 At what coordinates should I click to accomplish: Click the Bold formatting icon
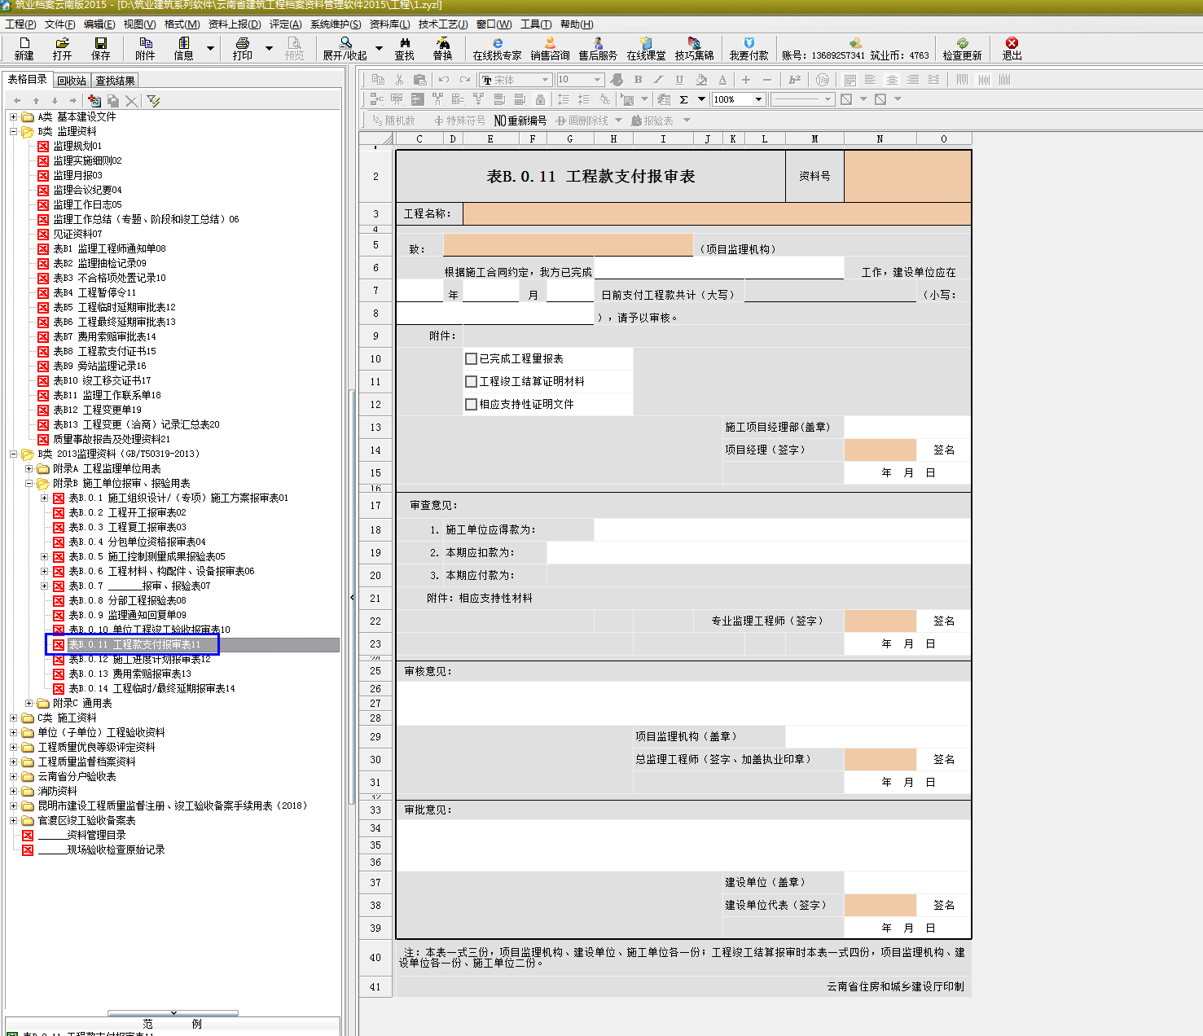(x=638, y=80)
